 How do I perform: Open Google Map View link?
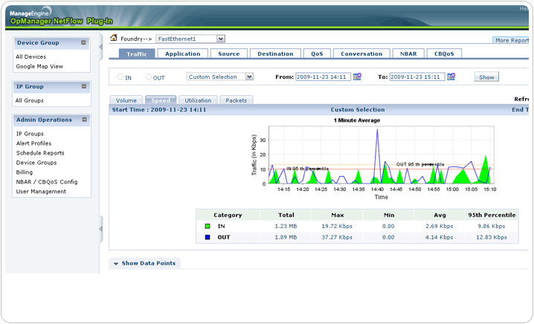[x=39, y=66]
